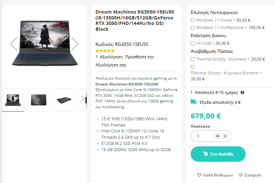Click the shipping truck icon
The height and width of the screenshot is (183, 275).
(194, 102)
